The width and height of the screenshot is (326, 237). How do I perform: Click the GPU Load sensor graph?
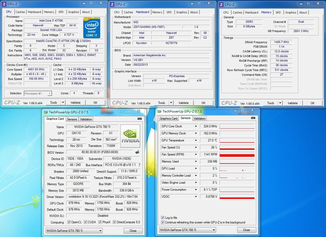coord(237,168)
